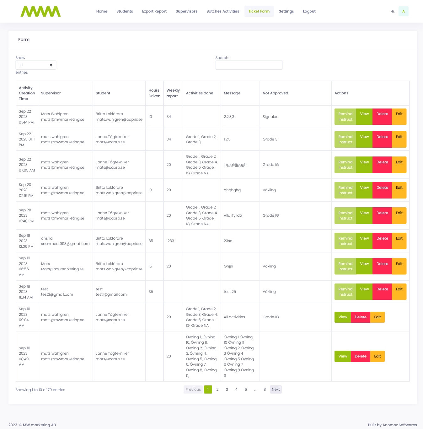
Task: Go to page 2 of results
Action: pyautogui.click(x=217, y=389)
